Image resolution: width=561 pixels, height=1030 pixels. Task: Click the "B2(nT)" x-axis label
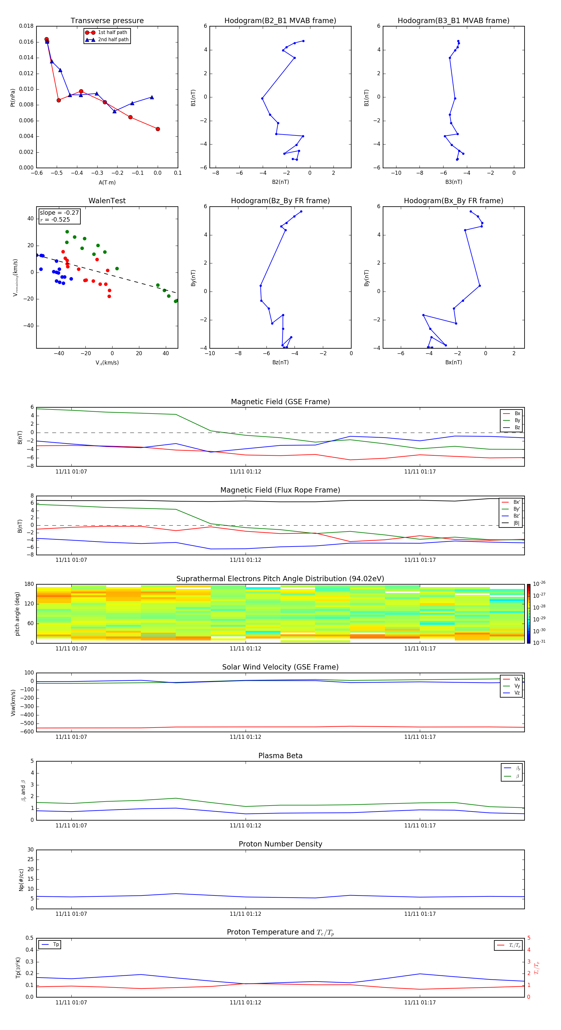(280, 182)
